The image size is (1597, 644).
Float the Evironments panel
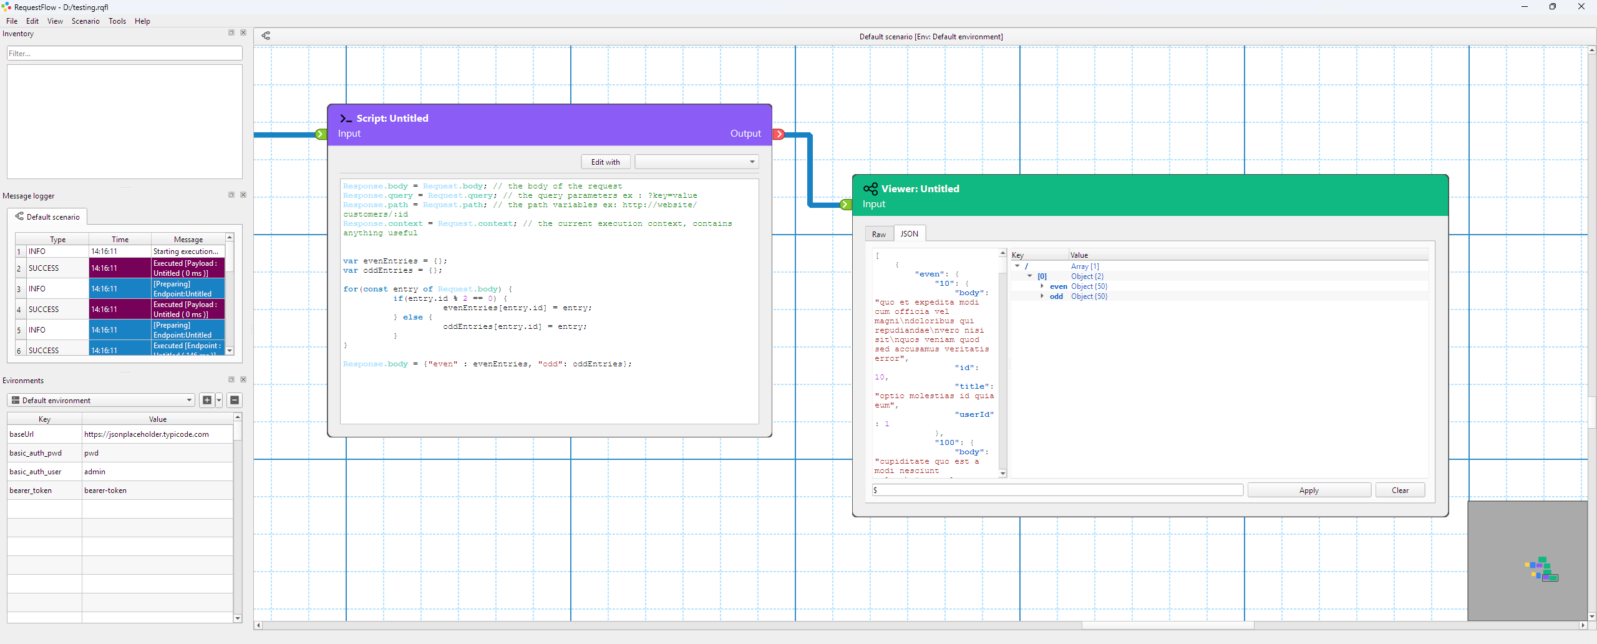tap(231, 379)
